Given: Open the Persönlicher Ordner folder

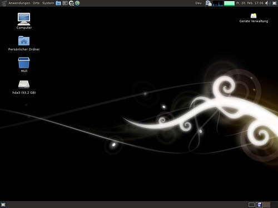Looking at the screenshot, I should 24,43.
